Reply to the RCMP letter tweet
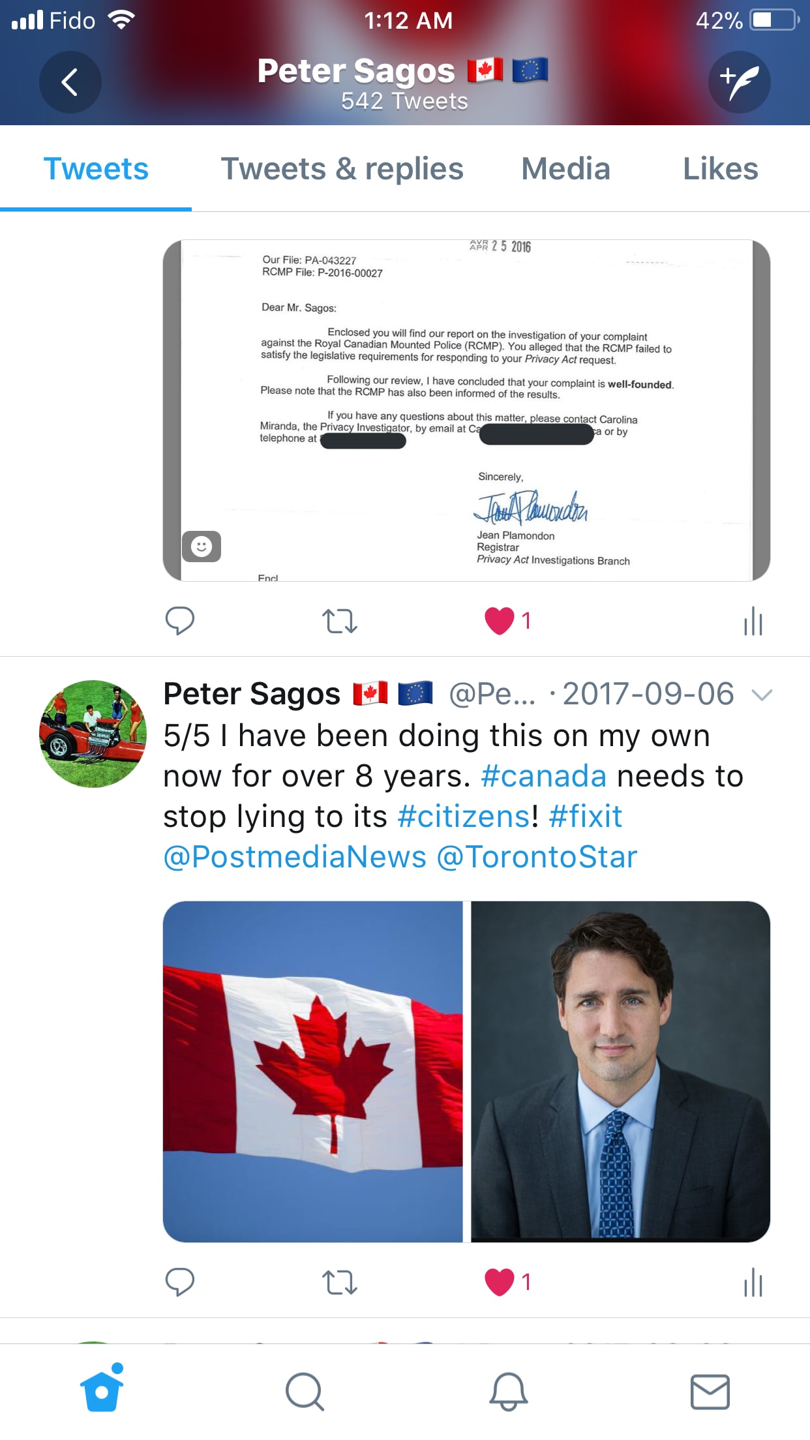The width and height of the screenshot is (810, 1440). (x=180, y=621)
